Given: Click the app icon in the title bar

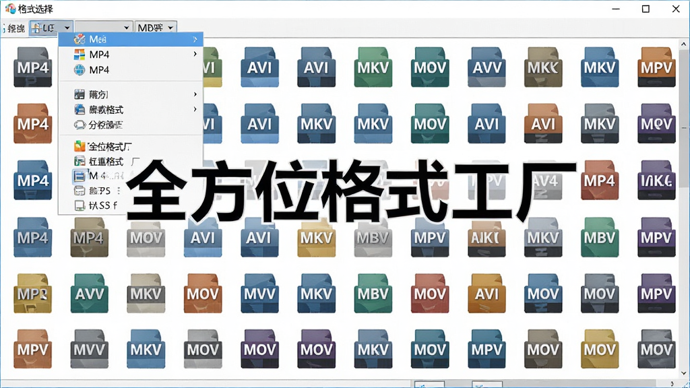Looking at the screenshot, I should pyautogui.click(x=10, y=8).
